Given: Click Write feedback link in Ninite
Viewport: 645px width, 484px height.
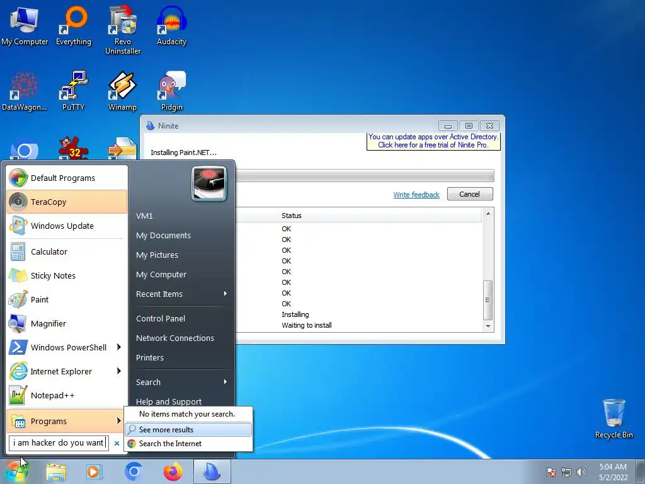Looking at the screenshot, I should (416, 194).
